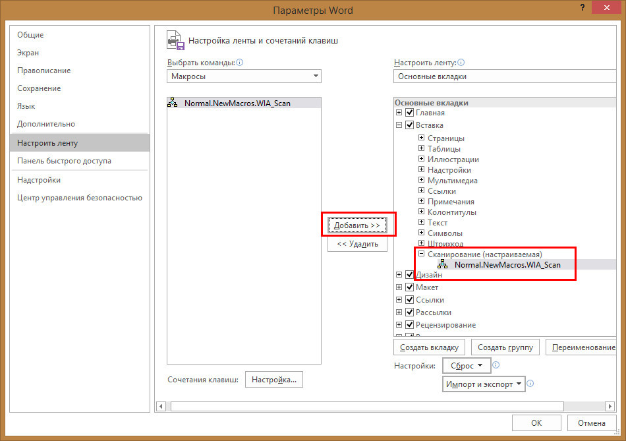Click the Отмена button
Image resolution: width=626 pixels, height=441 pixels.
(592, 423)
